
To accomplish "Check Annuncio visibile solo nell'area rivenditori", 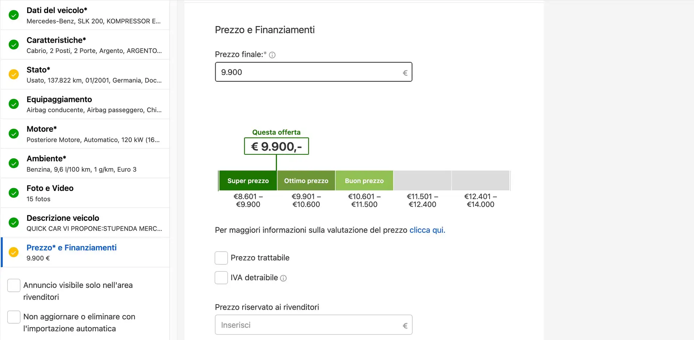I will coord(14,285).
